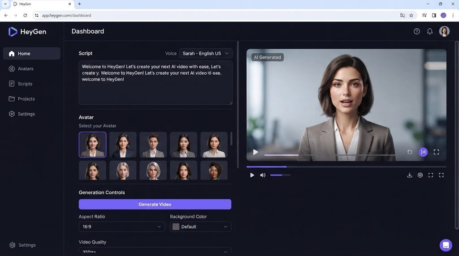Click the avatar list scrollbar
The width and height of the screenshot is (459, 256).
tap(231, 139)
